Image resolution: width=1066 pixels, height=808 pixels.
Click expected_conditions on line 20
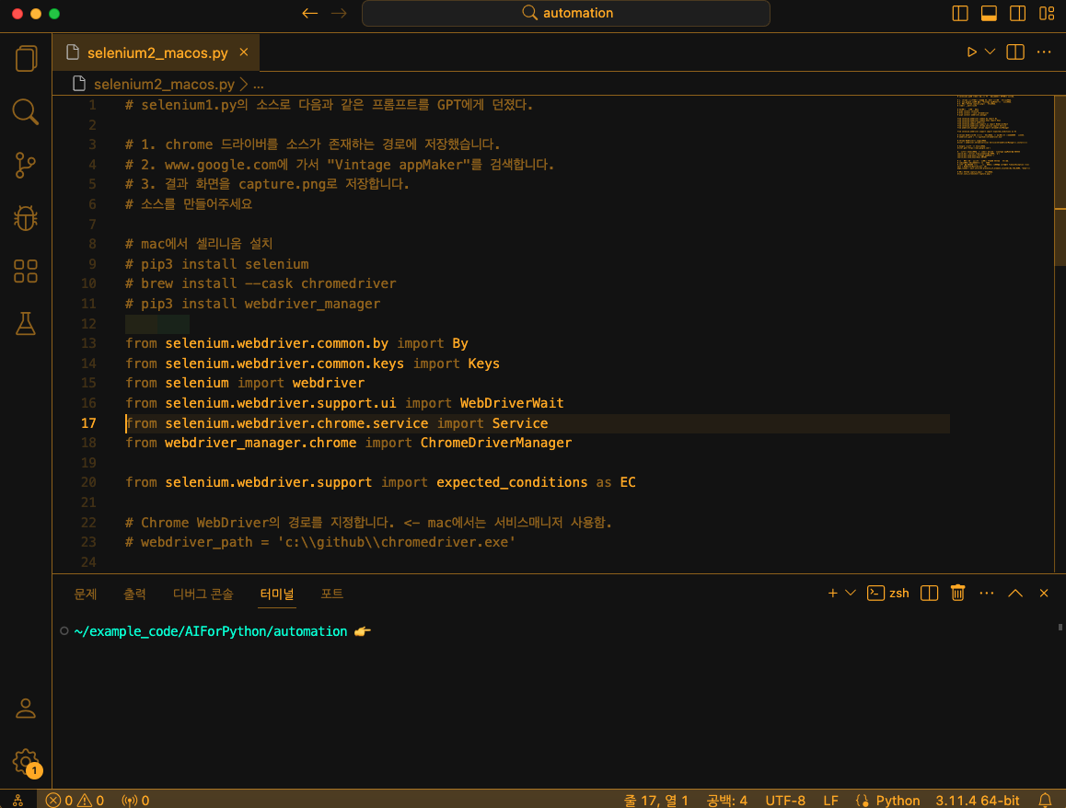pyautogui.click(x=511, y=482)
